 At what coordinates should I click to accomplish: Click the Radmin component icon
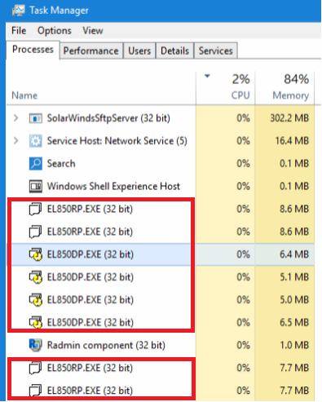click(x=36, y=345)
